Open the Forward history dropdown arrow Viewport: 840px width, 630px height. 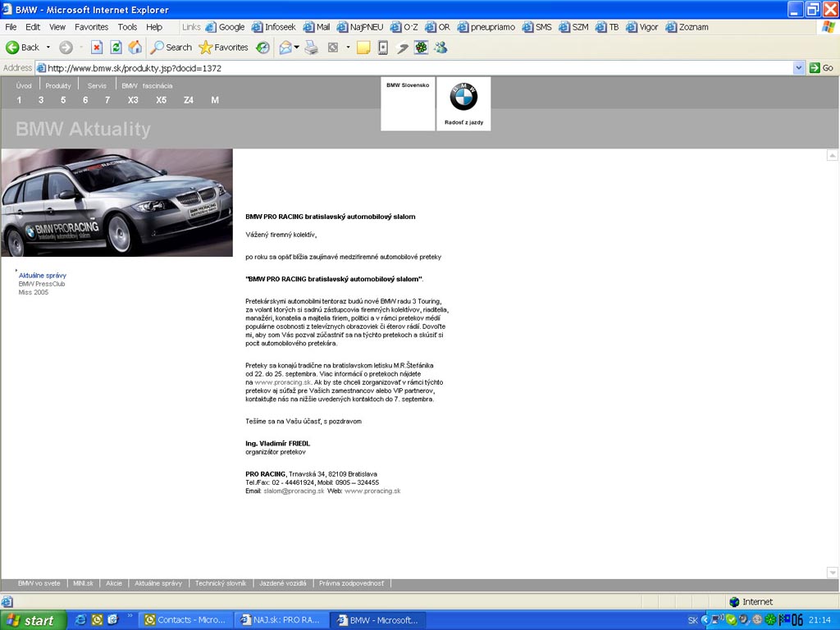coord(81,48)
